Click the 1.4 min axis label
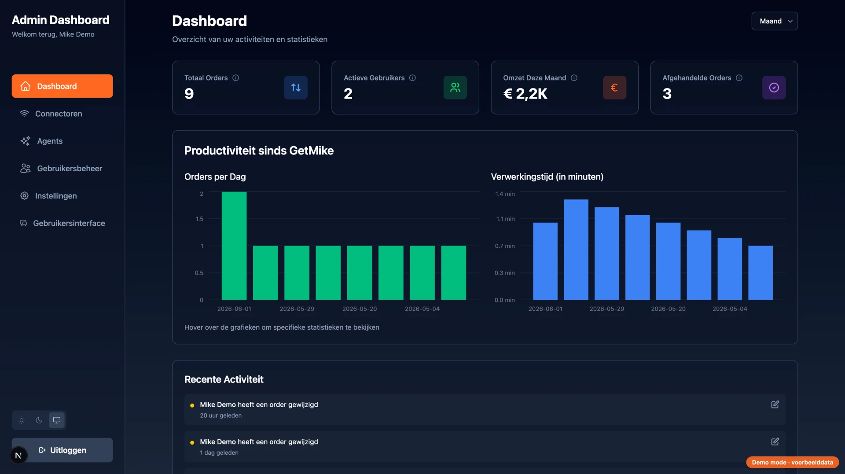Screen dimensions: 845x474 tap(505, 194)
